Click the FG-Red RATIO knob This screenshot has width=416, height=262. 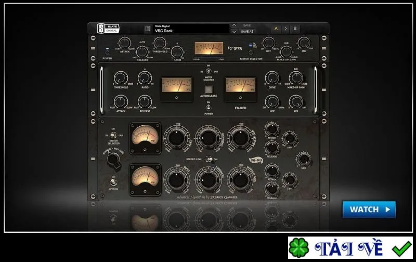tap(145, 78)
